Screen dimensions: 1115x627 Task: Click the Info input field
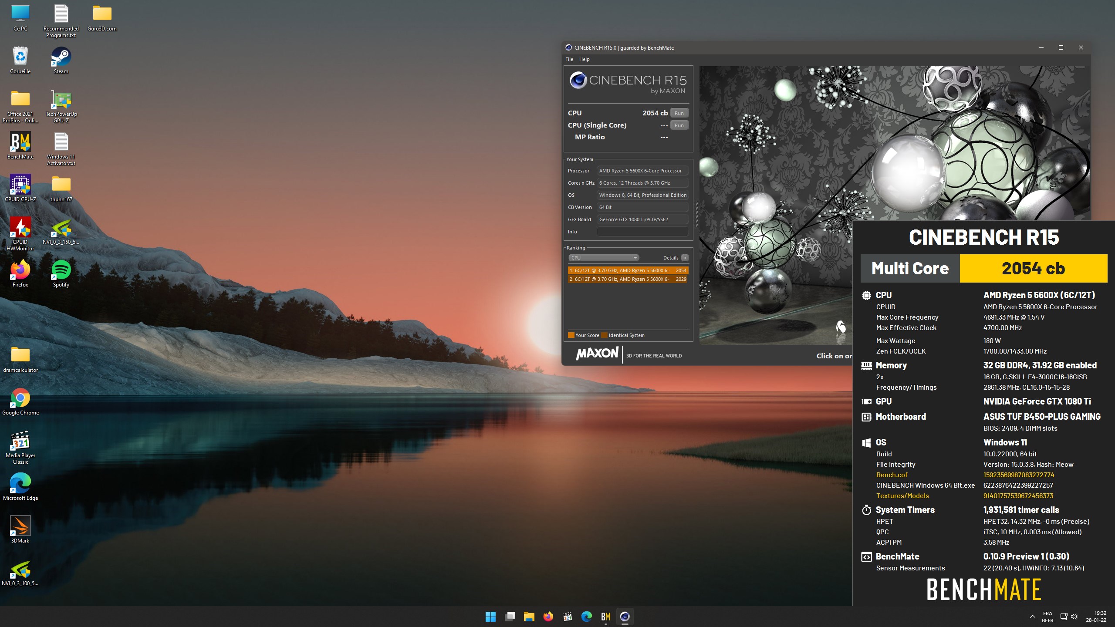coord(642,232)
